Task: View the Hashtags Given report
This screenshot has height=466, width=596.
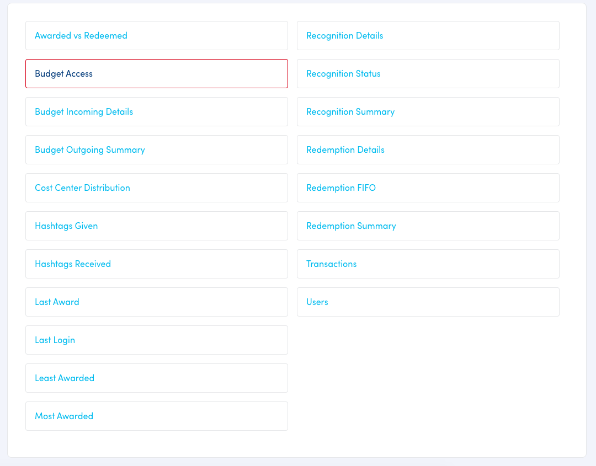Action: point(66,226)
